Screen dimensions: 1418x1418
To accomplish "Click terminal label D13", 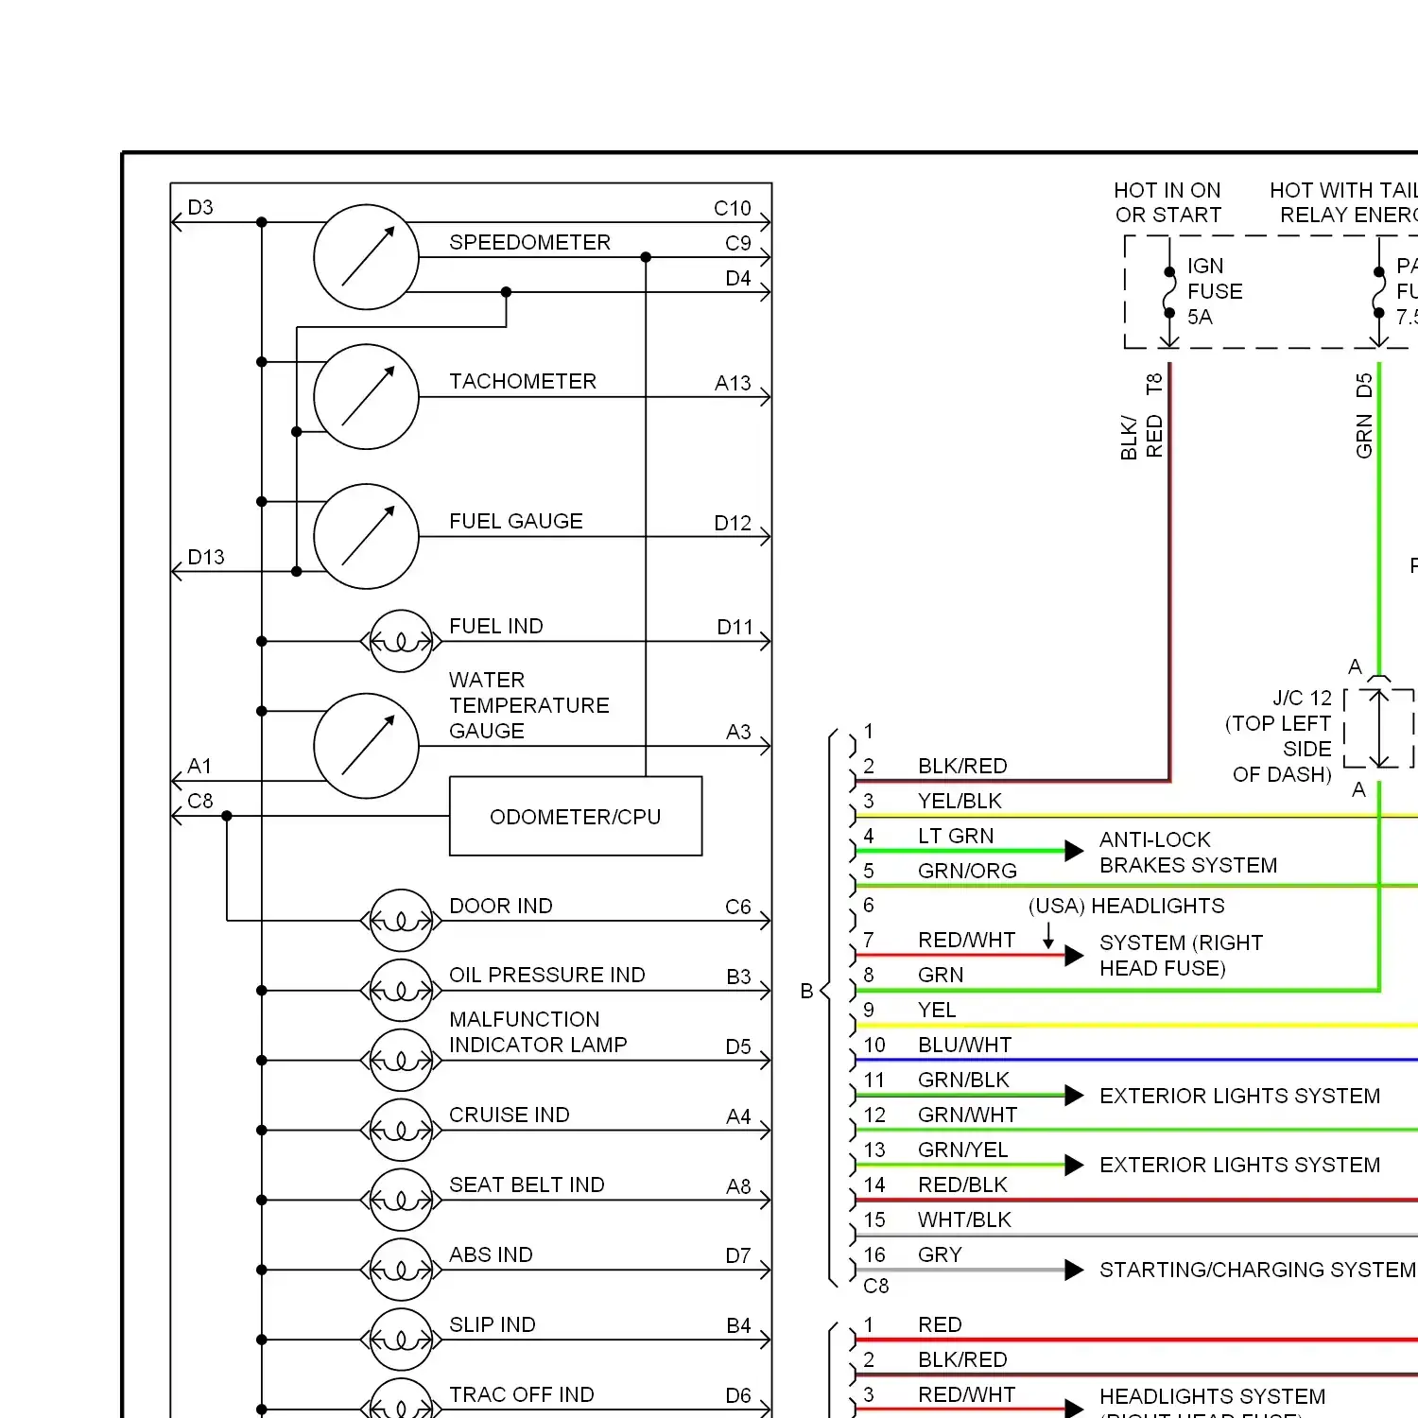I will pyautogui.click(x=206, y=557).
